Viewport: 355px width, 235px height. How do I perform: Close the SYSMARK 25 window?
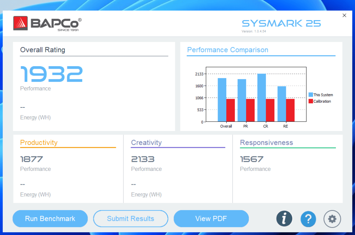344,15
